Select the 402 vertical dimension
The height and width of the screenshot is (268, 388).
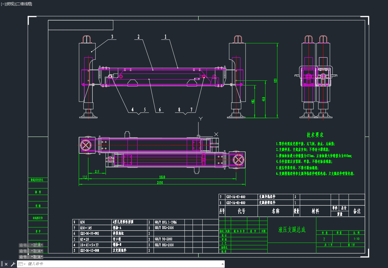point(253,101)
